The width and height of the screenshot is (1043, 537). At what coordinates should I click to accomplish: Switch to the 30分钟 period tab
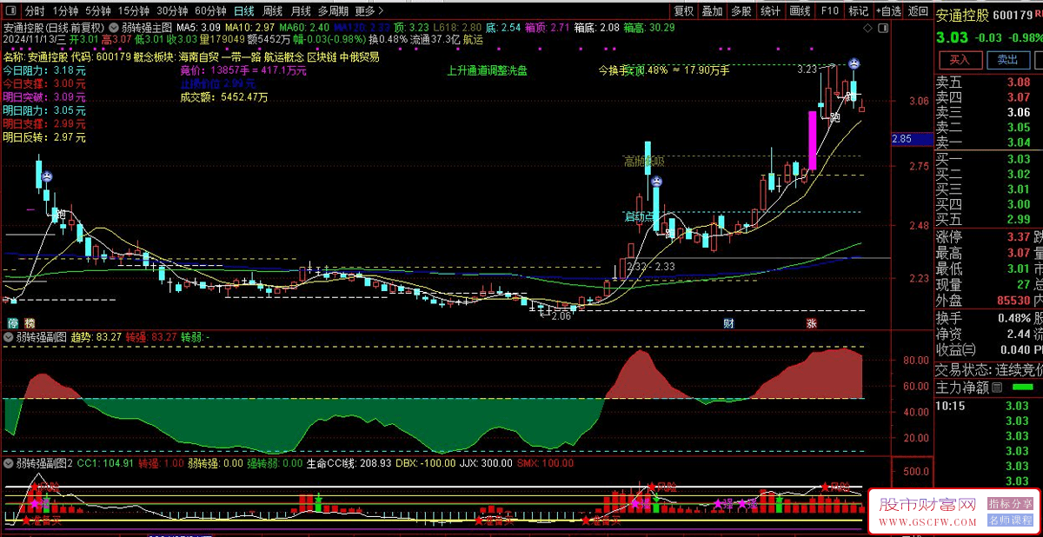(172, 11)
